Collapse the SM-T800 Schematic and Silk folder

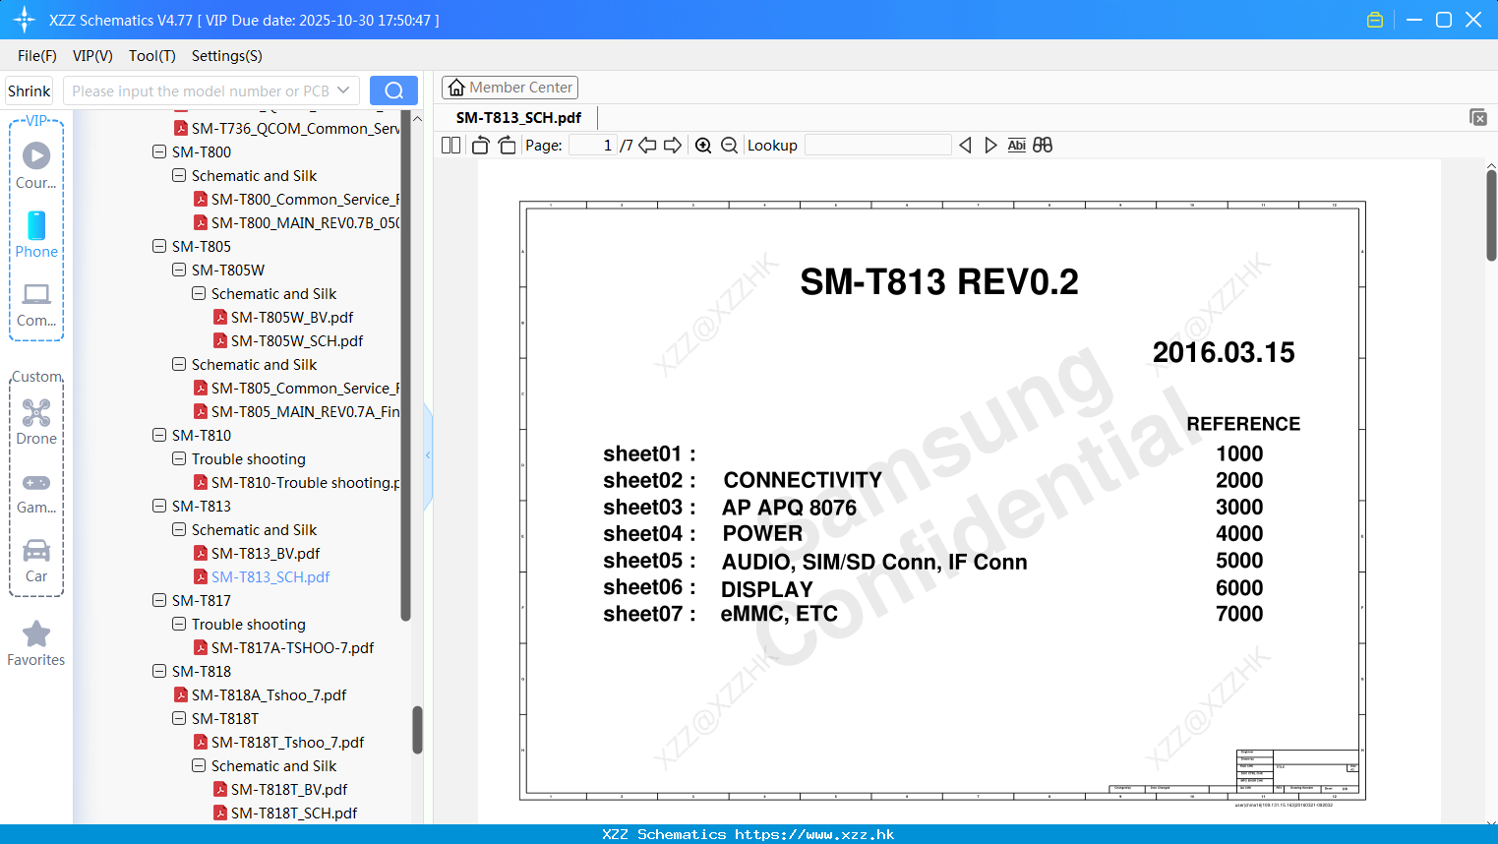pyautogui.click(x=178, y=175)
